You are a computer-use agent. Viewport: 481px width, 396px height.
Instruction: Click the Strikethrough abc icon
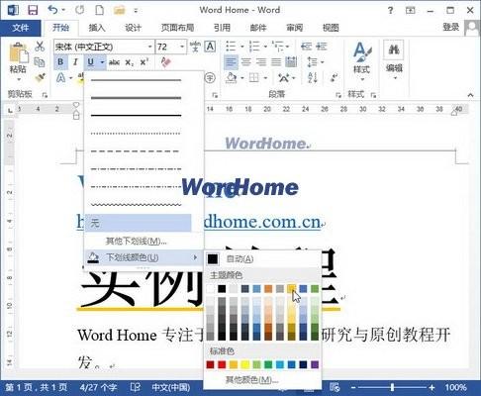[114, 62]
